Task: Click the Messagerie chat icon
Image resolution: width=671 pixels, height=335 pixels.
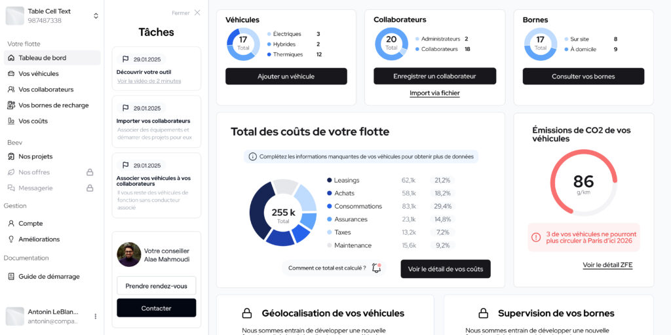Action: pyautogui.click(x=11, y=188)
